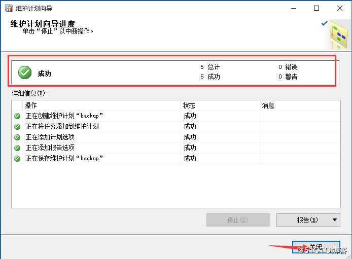Click 成功 status of 正在添加报告选项 row
This screenshot has width=352, height=259.
click(190, 148)
